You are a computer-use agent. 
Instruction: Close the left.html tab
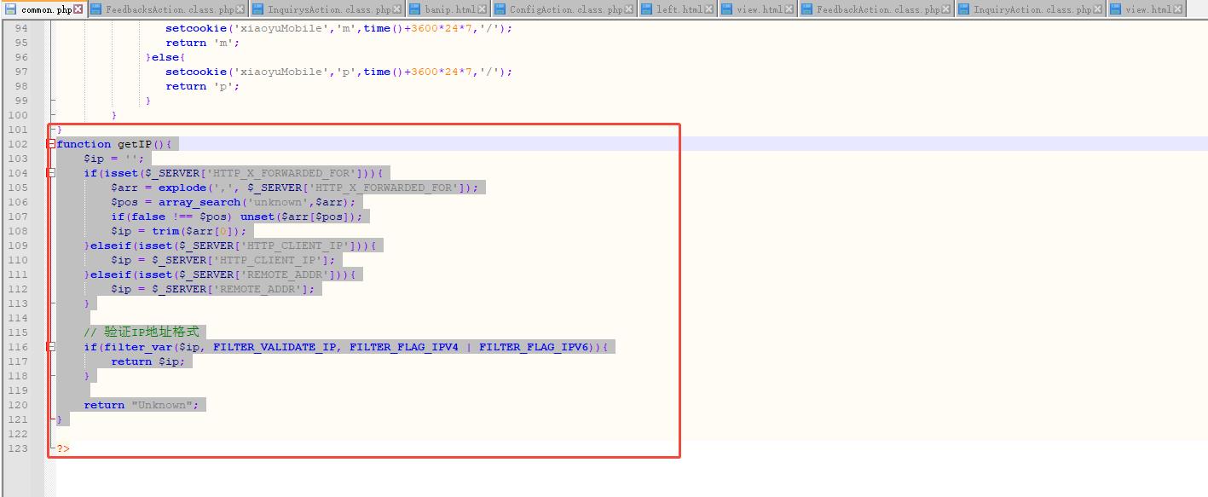710,9
